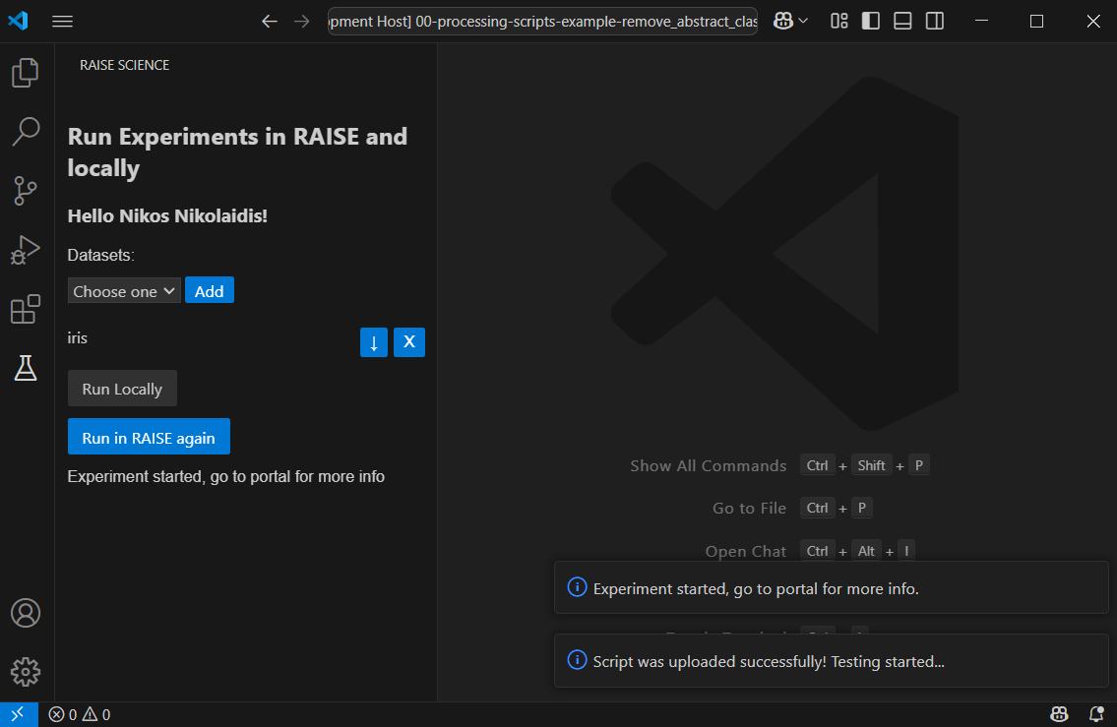This screenshot has width=1117, height=727.
Task: Open the Customize Layout icon
Action: pyautogui.click(x=839, y=22)
